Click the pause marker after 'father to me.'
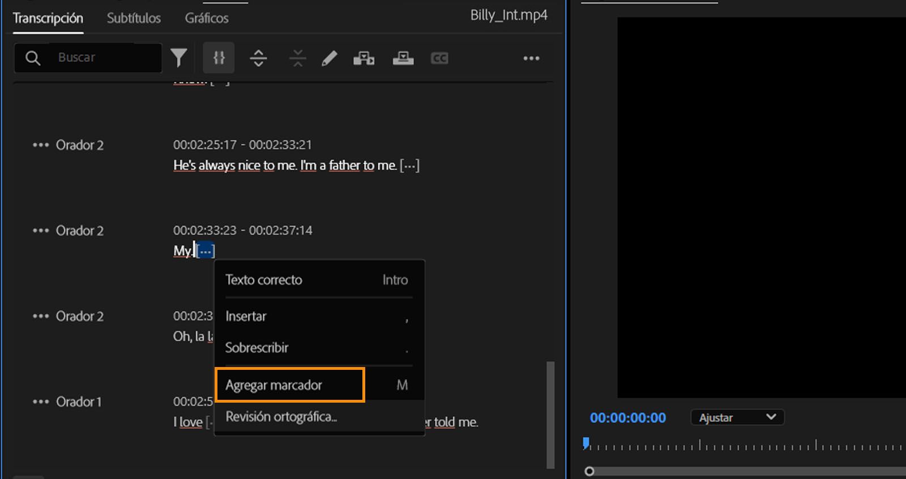906x479 pixels. (409, 165)
